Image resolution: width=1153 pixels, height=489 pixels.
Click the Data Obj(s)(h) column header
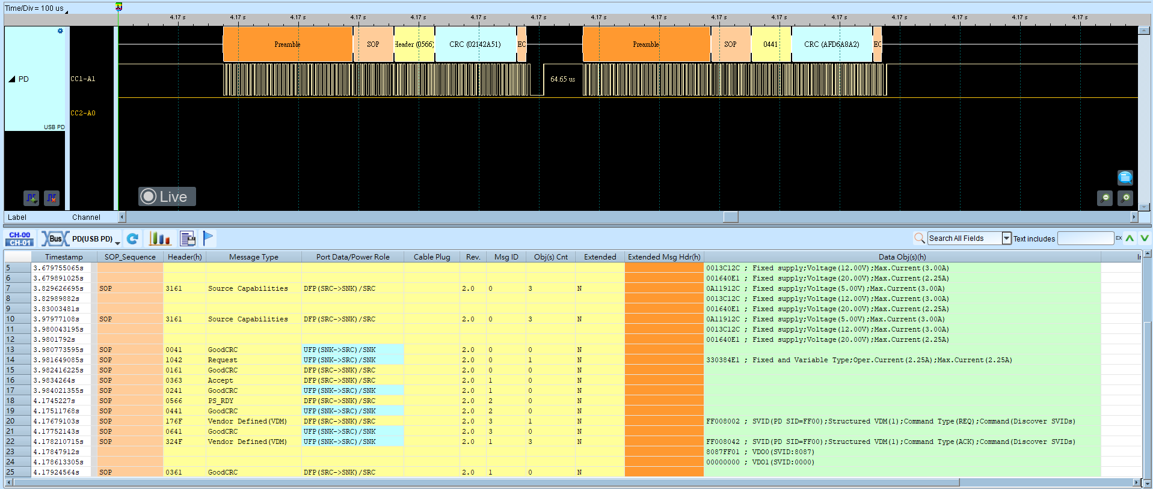pos(902,257)
